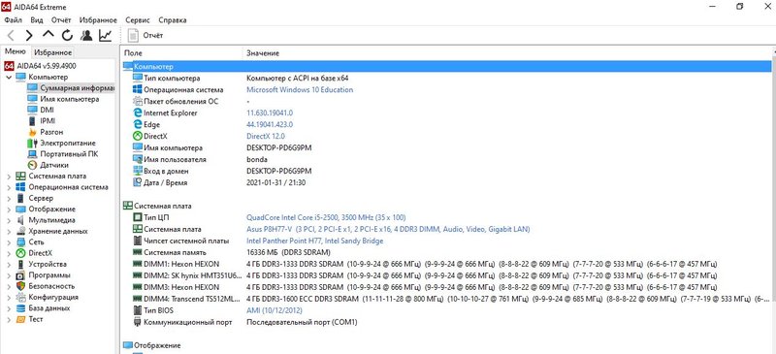Select IPMI tree item
Image resolution: width=776 pixels, height=354 pixels.
[x=48, y=121]
